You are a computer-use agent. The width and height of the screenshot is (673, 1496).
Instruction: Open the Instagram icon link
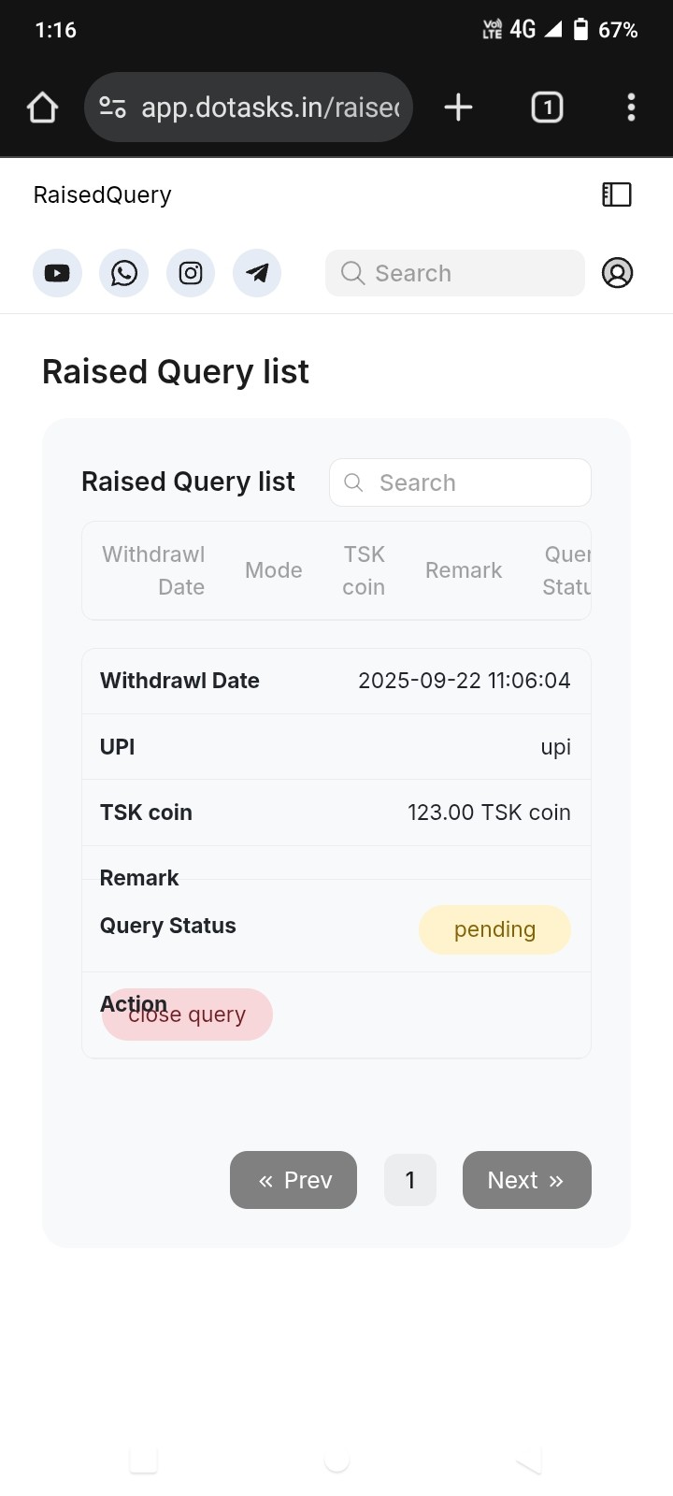click(191, 273)
